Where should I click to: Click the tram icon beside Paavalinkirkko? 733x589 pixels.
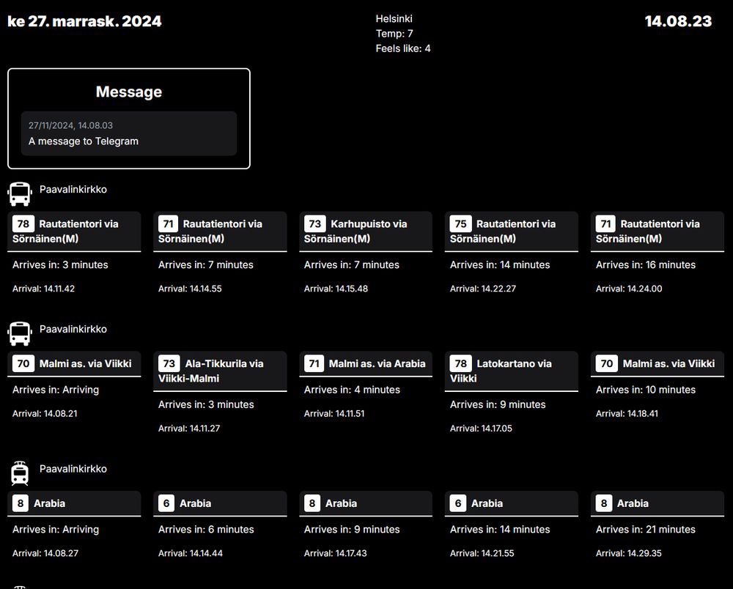[x=18, y=473]
